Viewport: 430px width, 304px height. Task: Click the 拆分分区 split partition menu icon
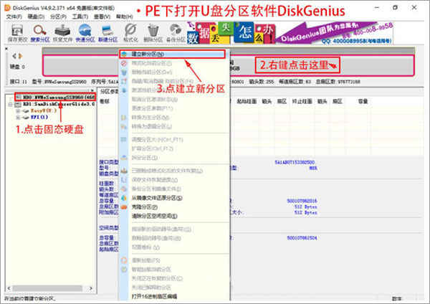[x=124, y=158]
